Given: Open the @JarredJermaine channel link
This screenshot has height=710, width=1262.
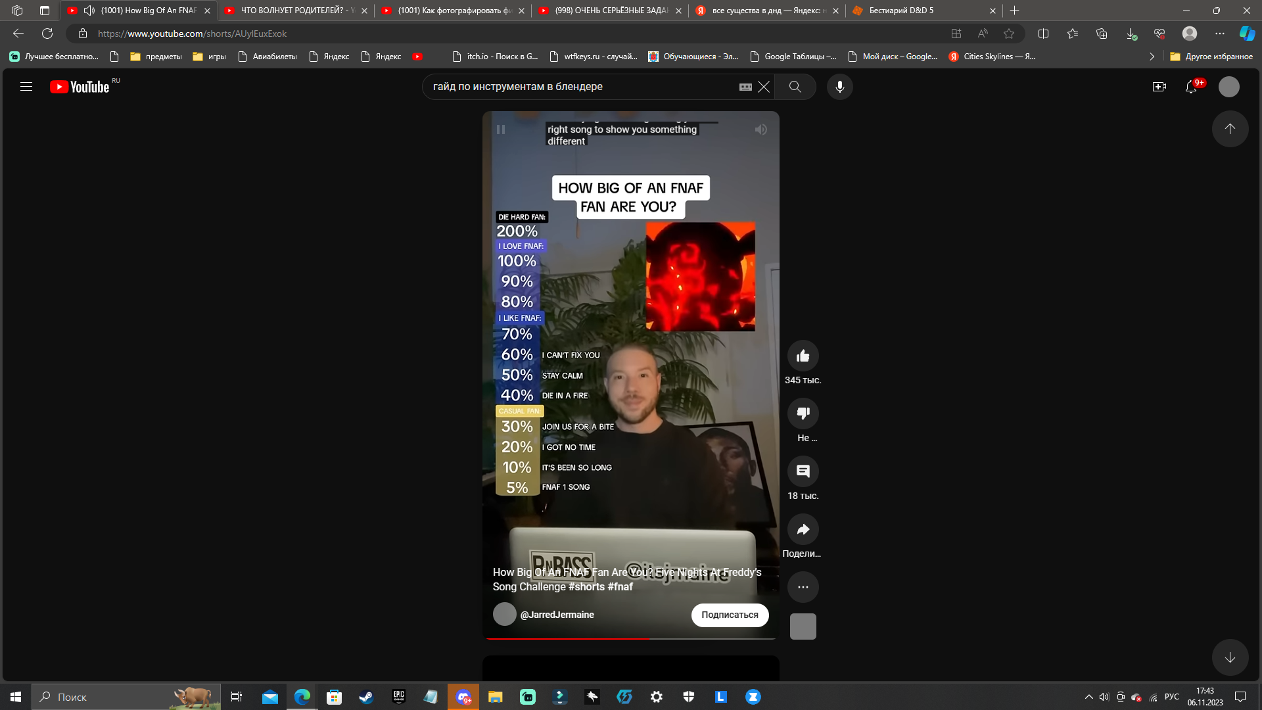Looking at the screenshot, I should click(557, 615).
